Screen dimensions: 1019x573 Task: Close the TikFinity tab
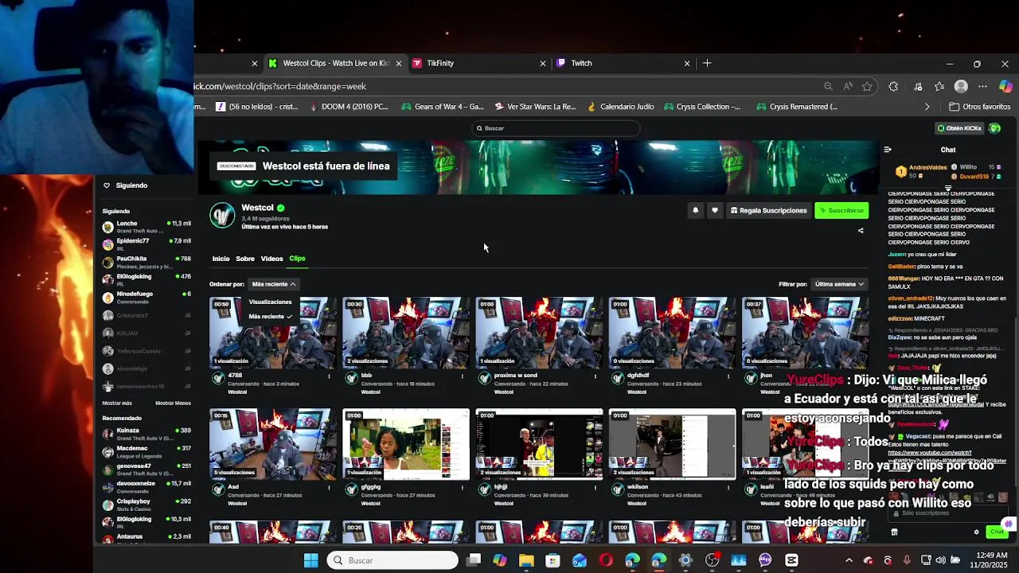(x=543, y=63)
